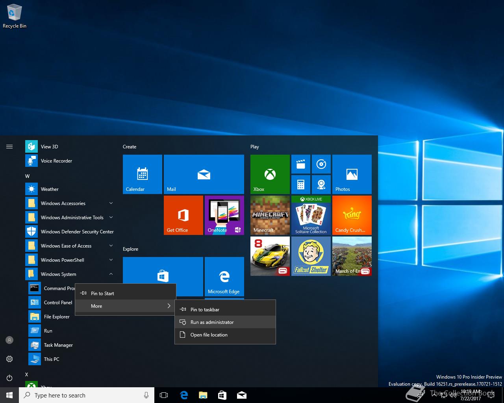Open the March of Empires tile

pyautogui.click(x=352, y=256)
